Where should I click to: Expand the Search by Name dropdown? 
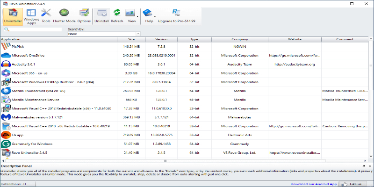point(138,34)
